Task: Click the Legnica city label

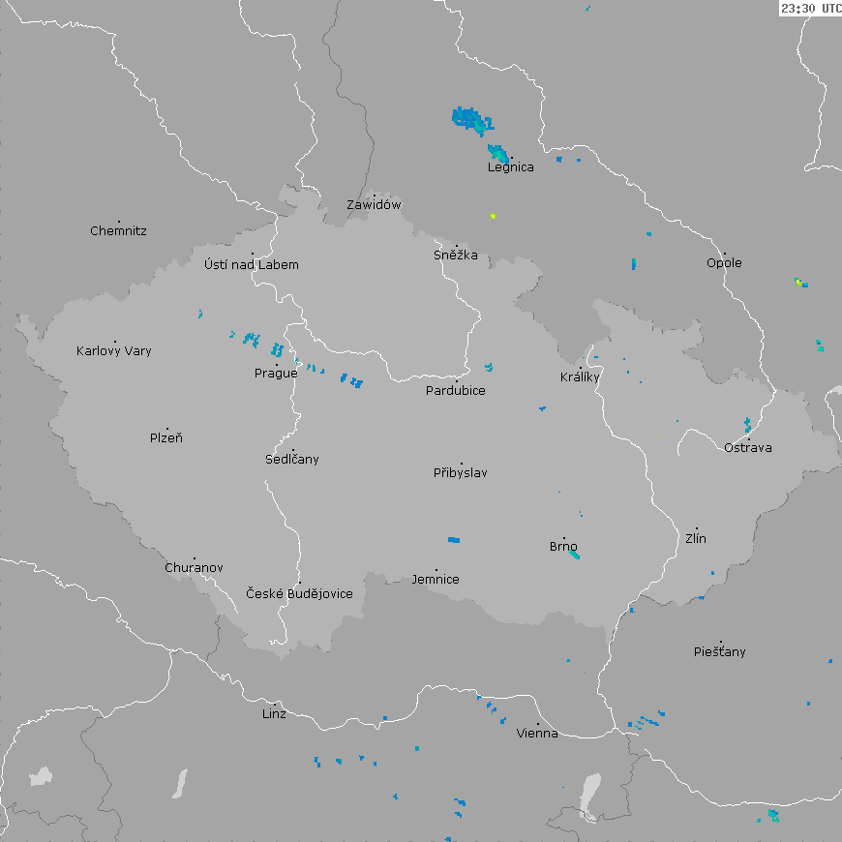Action: (510, 166)
